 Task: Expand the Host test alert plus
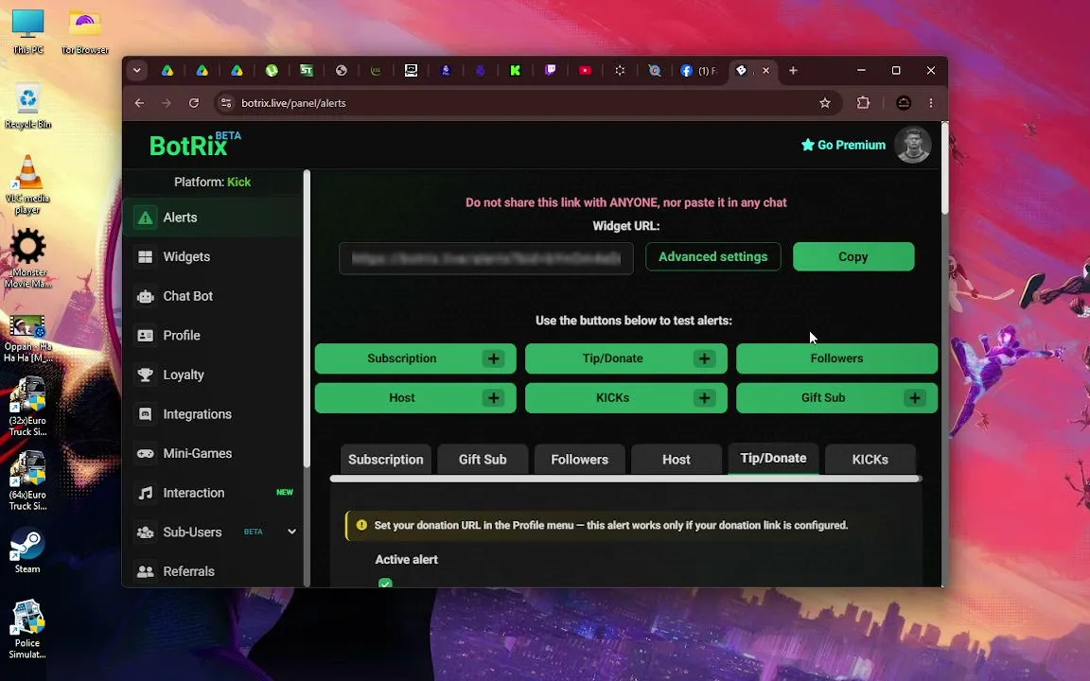(x=494, y=398)
